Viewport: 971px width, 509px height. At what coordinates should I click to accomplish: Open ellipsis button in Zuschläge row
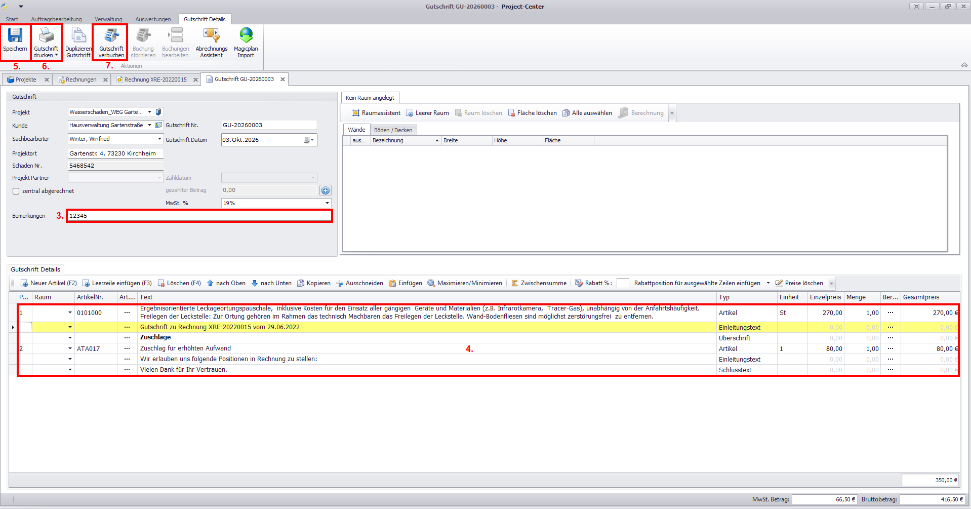point(127,338)
